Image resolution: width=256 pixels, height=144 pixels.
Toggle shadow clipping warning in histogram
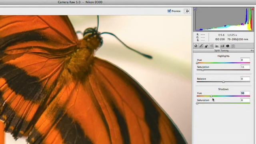point(195,9)
